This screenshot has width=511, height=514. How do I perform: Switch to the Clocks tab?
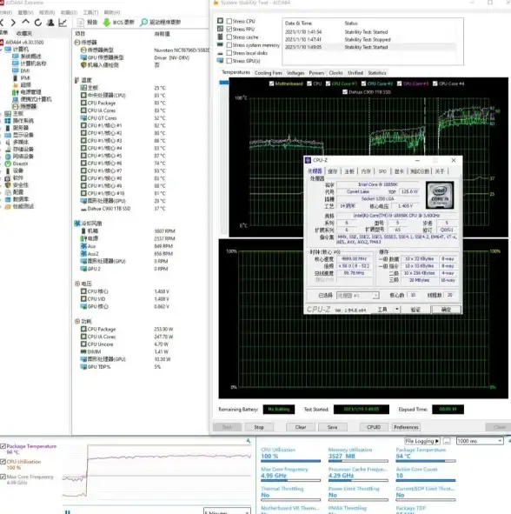(x=335, y=73)
